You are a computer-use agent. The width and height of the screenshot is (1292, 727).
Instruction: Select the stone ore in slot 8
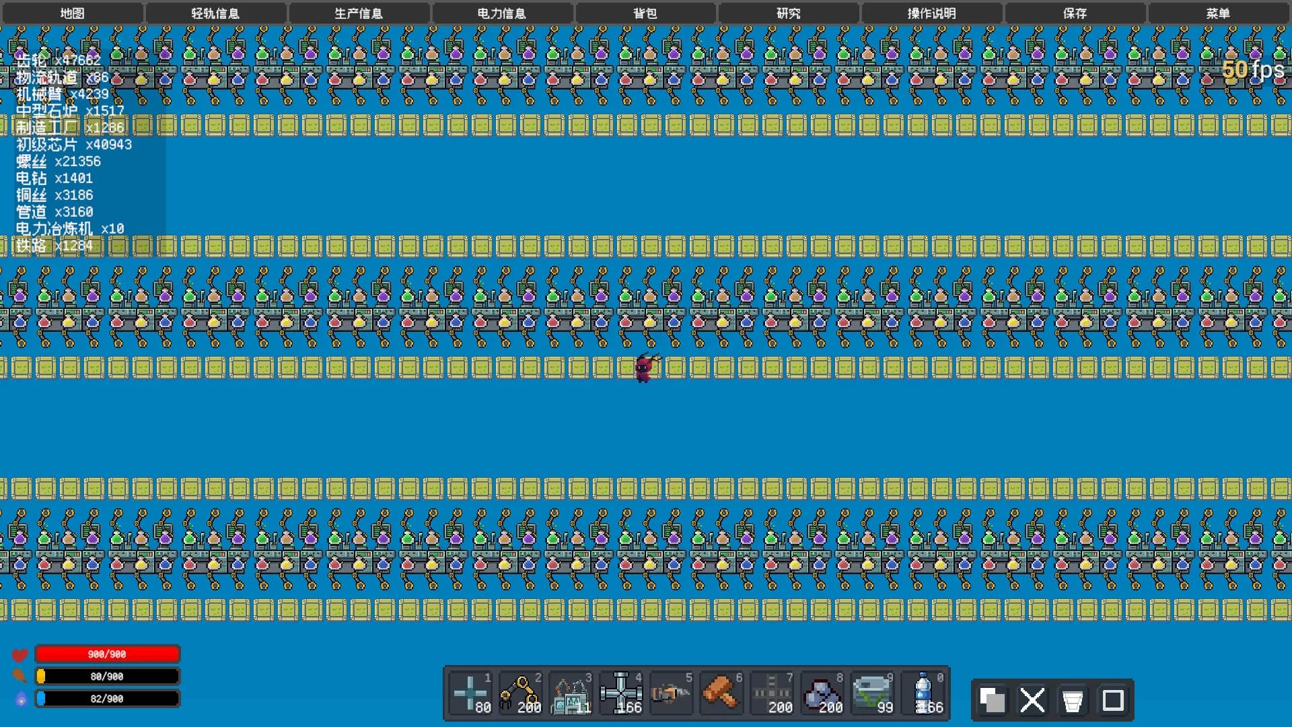click(x=822, y=693)
